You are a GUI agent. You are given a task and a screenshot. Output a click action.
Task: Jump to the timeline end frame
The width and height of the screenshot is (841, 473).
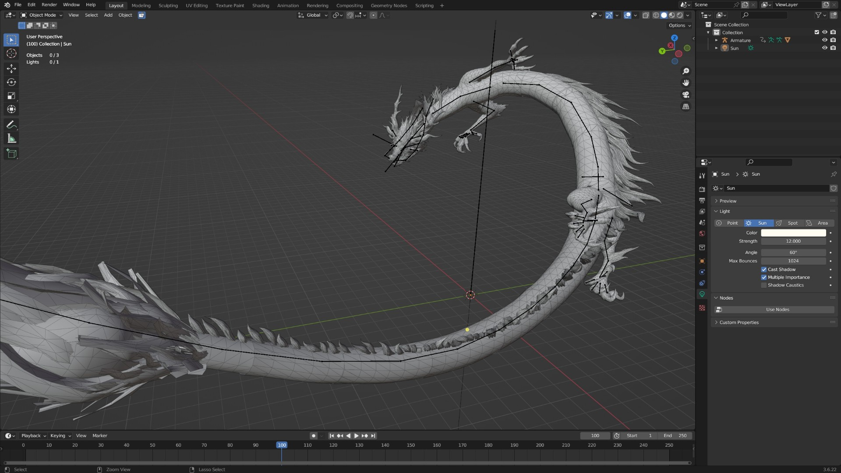coord(373,436)
